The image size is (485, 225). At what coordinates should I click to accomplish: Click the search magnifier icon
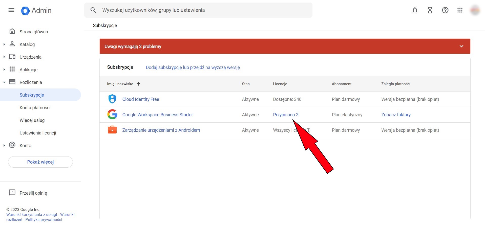pyautogui.click(x=93, y=10)
